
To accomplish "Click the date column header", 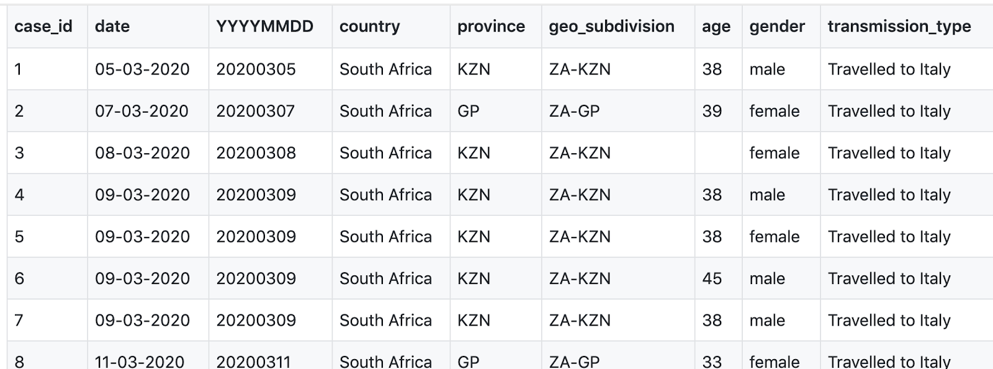I will pyautogui.click(x=112, y=27).
